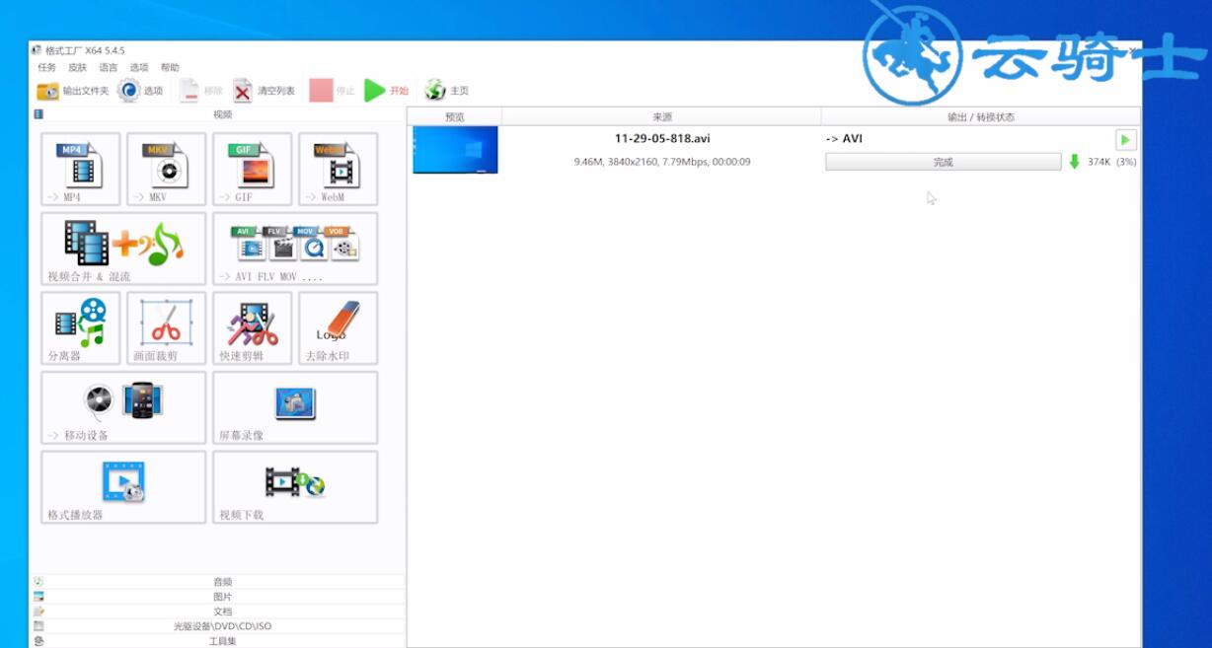Play the converted file with green play icon

pos(1125,140)
